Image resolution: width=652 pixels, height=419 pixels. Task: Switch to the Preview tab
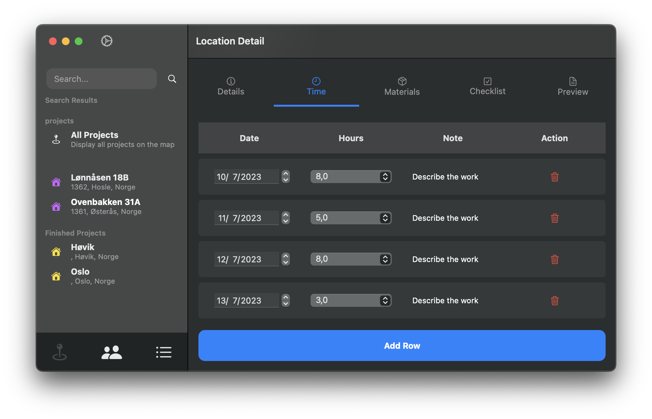point(573,86)
